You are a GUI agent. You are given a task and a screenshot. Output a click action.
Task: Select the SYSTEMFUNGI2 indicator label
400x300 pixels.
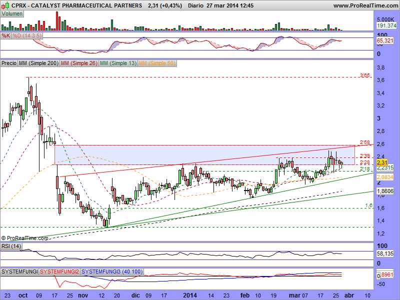click(59, 271)
